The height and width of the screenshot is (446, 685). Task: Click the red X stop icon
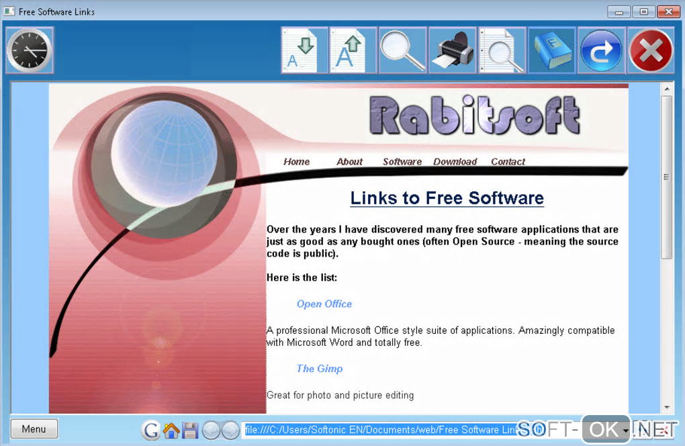(x=651, y=50)
